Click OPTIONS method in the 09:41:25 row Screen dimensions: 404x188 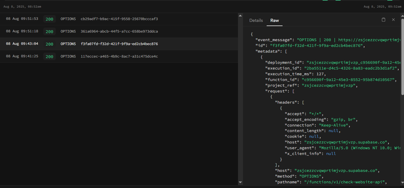pos(68,56)
